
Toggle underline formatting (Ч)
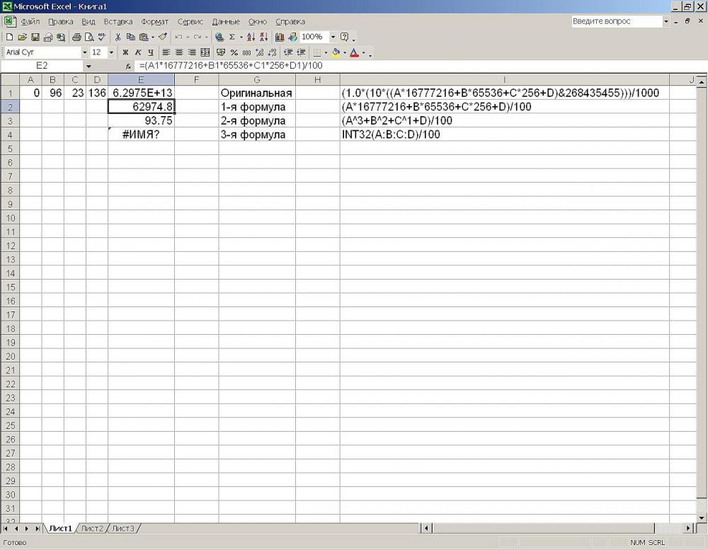point(150,52)
